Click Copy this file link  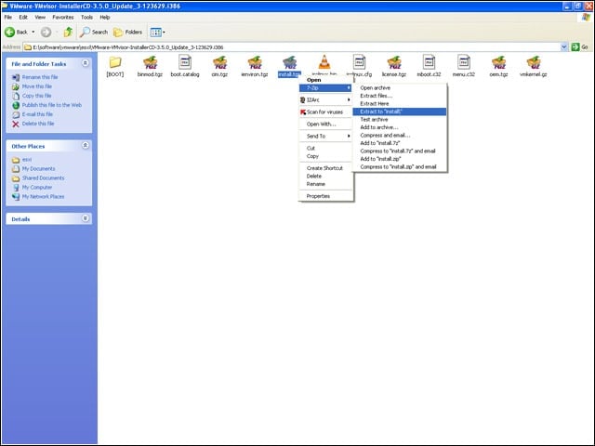coord(36,96)
